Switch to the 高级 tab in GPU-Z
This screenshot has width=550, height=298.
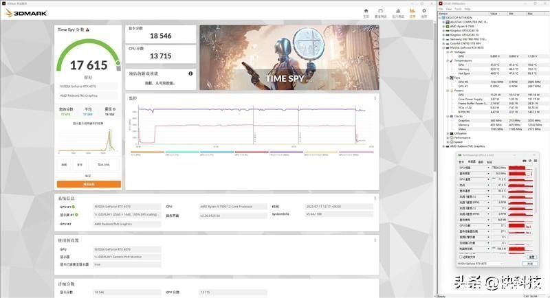[x=481, y=162]
